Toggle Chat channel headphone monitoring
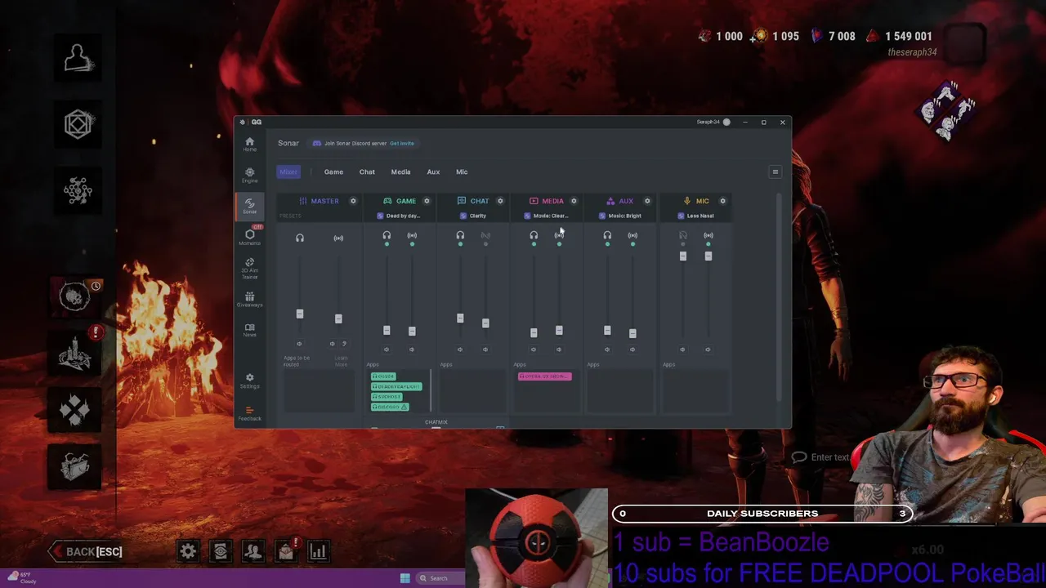The image size is (1046, 588). 460,236
